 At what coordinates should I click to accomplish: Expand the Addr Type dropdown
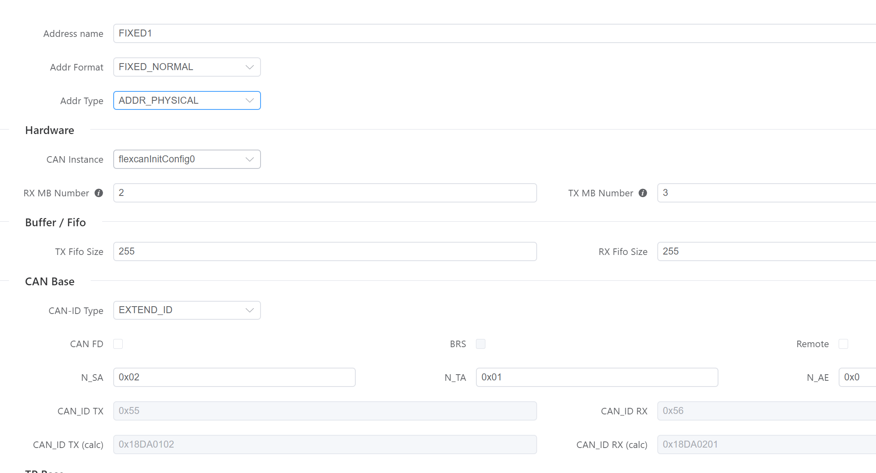[187, 101]
